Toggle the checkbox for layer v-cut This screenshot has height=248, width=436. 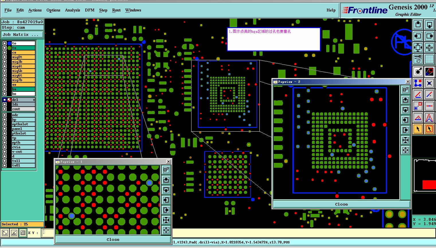click(5, 152)
